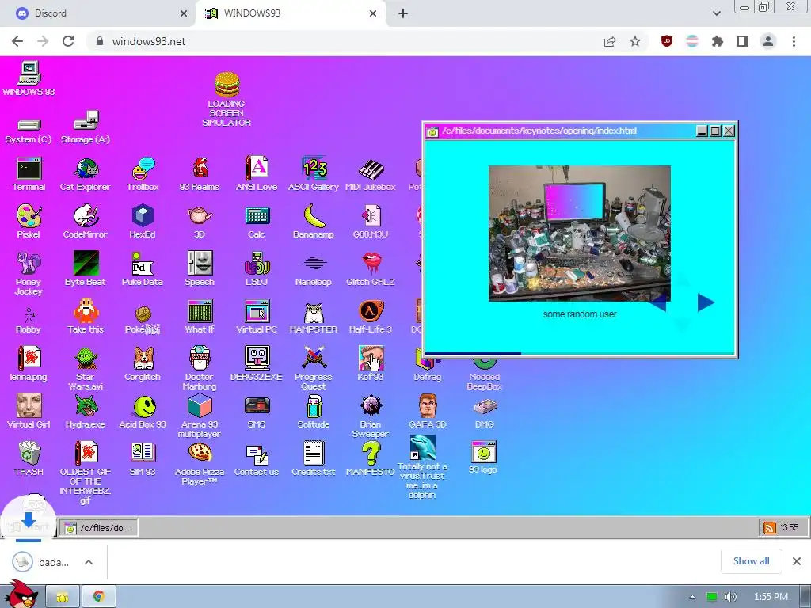Image resolution: width=811 pixels, height=608 pixels.
Task: Play Star Wars.avi
Action: [x=86, y=359]
